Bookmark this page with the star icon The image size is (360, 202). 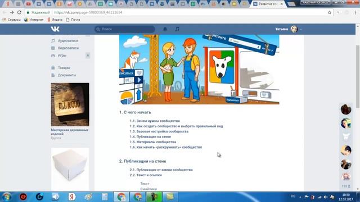[x=330, y=12]
